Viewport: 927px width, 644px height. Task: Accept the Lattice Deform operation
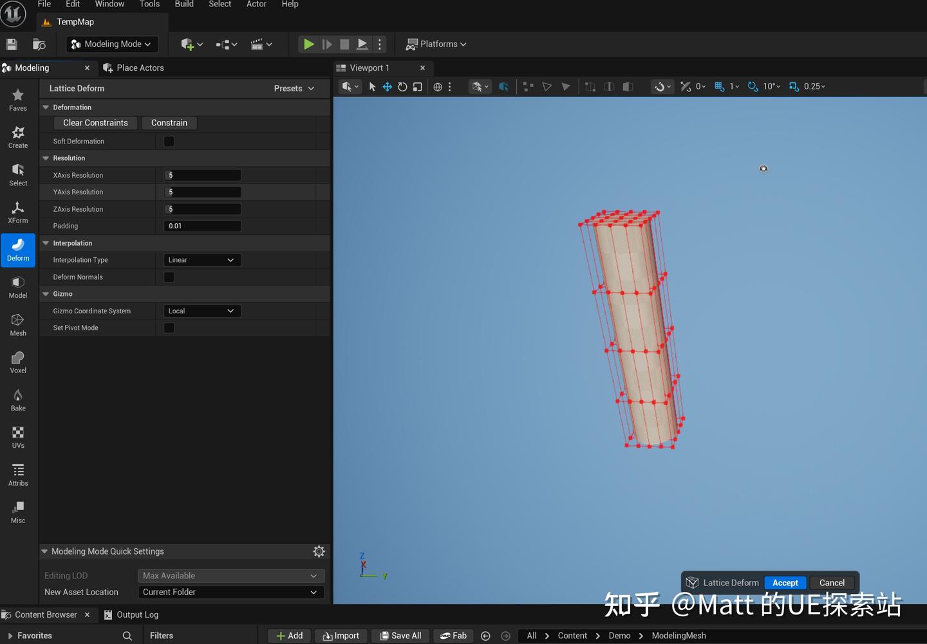click(x=785, y=582)
